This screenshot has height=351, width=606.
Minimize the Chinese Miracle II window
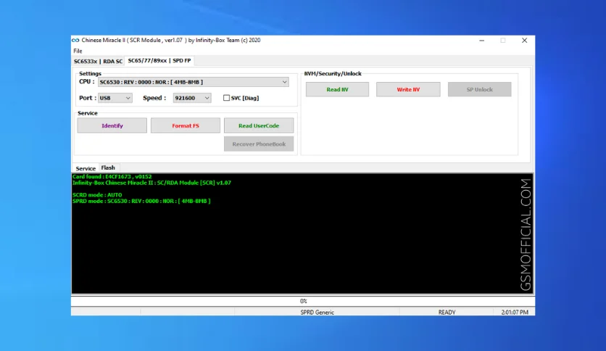click(481, 40)
